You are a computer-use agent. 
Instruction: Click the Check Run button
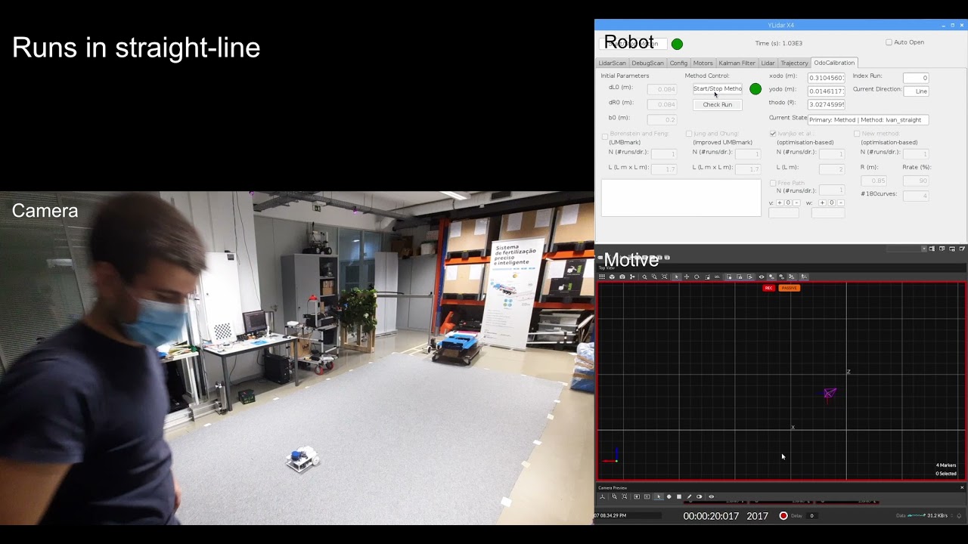[718, 104]
